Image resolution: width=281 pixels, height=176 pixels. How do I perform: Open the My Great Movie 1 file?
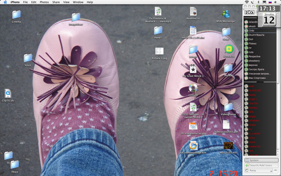pyautogui.click(x=193, y=69)
